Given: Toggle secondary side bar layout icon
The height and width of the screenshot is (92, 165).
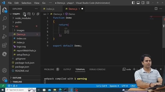Looking at the screenshot, I should (x=143, y=3).
